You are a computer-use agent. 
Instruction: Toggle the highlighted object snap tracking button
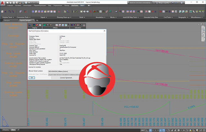point(161,130)
